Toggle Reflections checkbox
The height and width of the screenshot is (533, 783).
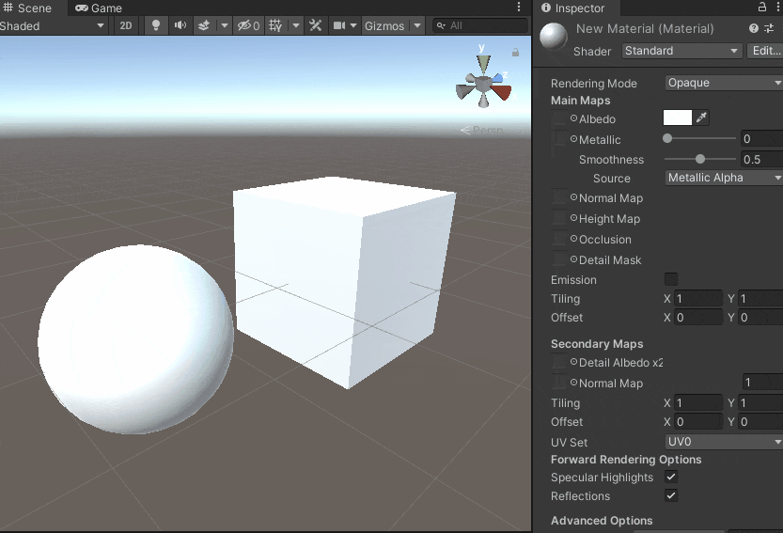[x=671, y=495]
